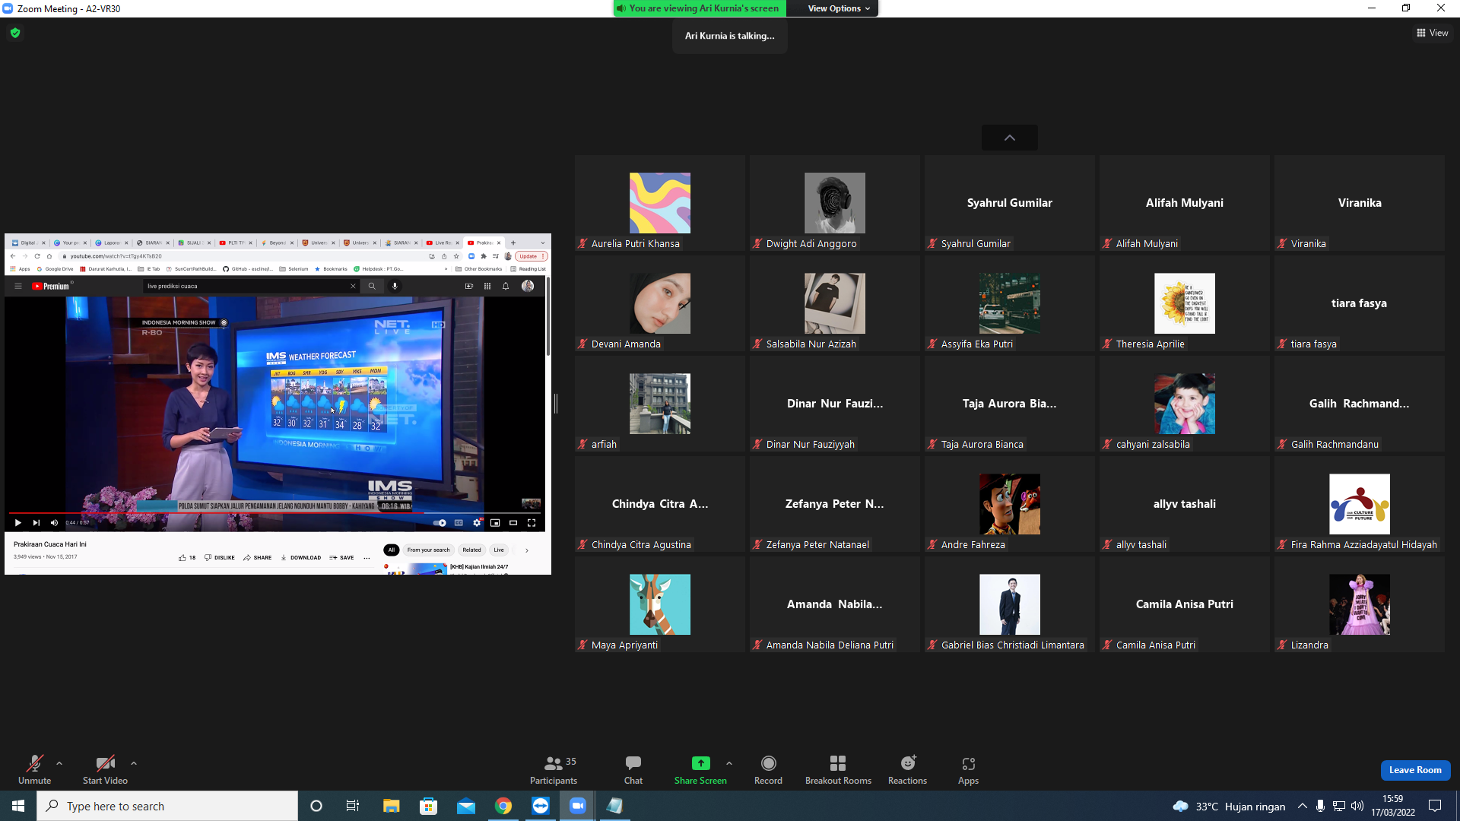This screenshot has height=821, width=1460.
Task: Open the YouTube hamburger guide menu
Action: pos(18,286)
